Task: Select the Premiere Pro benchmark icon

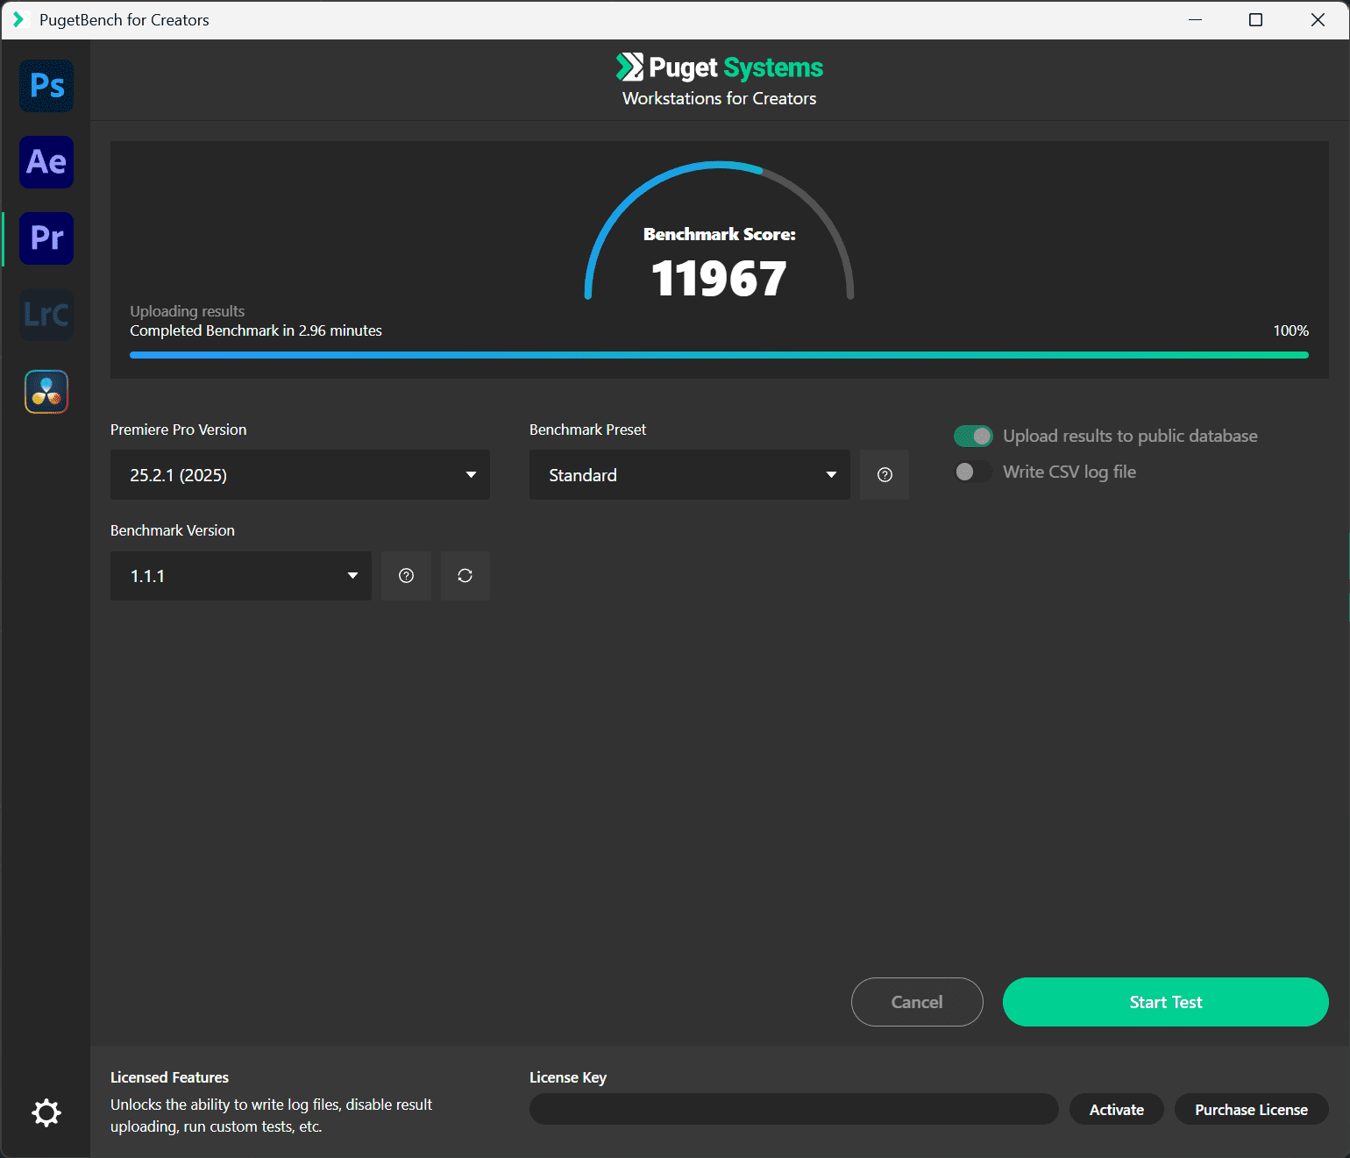Action: point(46,238)
